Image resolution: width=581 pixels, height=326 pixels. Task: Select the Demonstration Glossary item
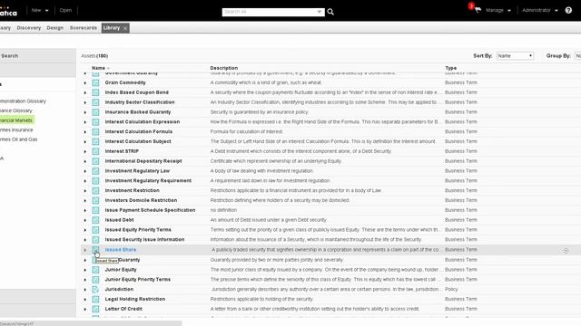point(23,101)
